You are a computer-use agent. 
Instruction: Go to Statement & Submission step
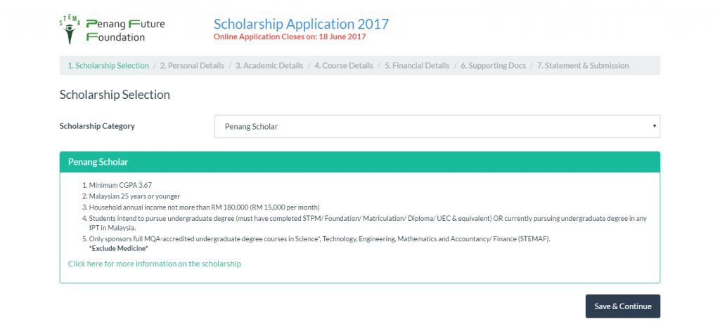point(583,66)
